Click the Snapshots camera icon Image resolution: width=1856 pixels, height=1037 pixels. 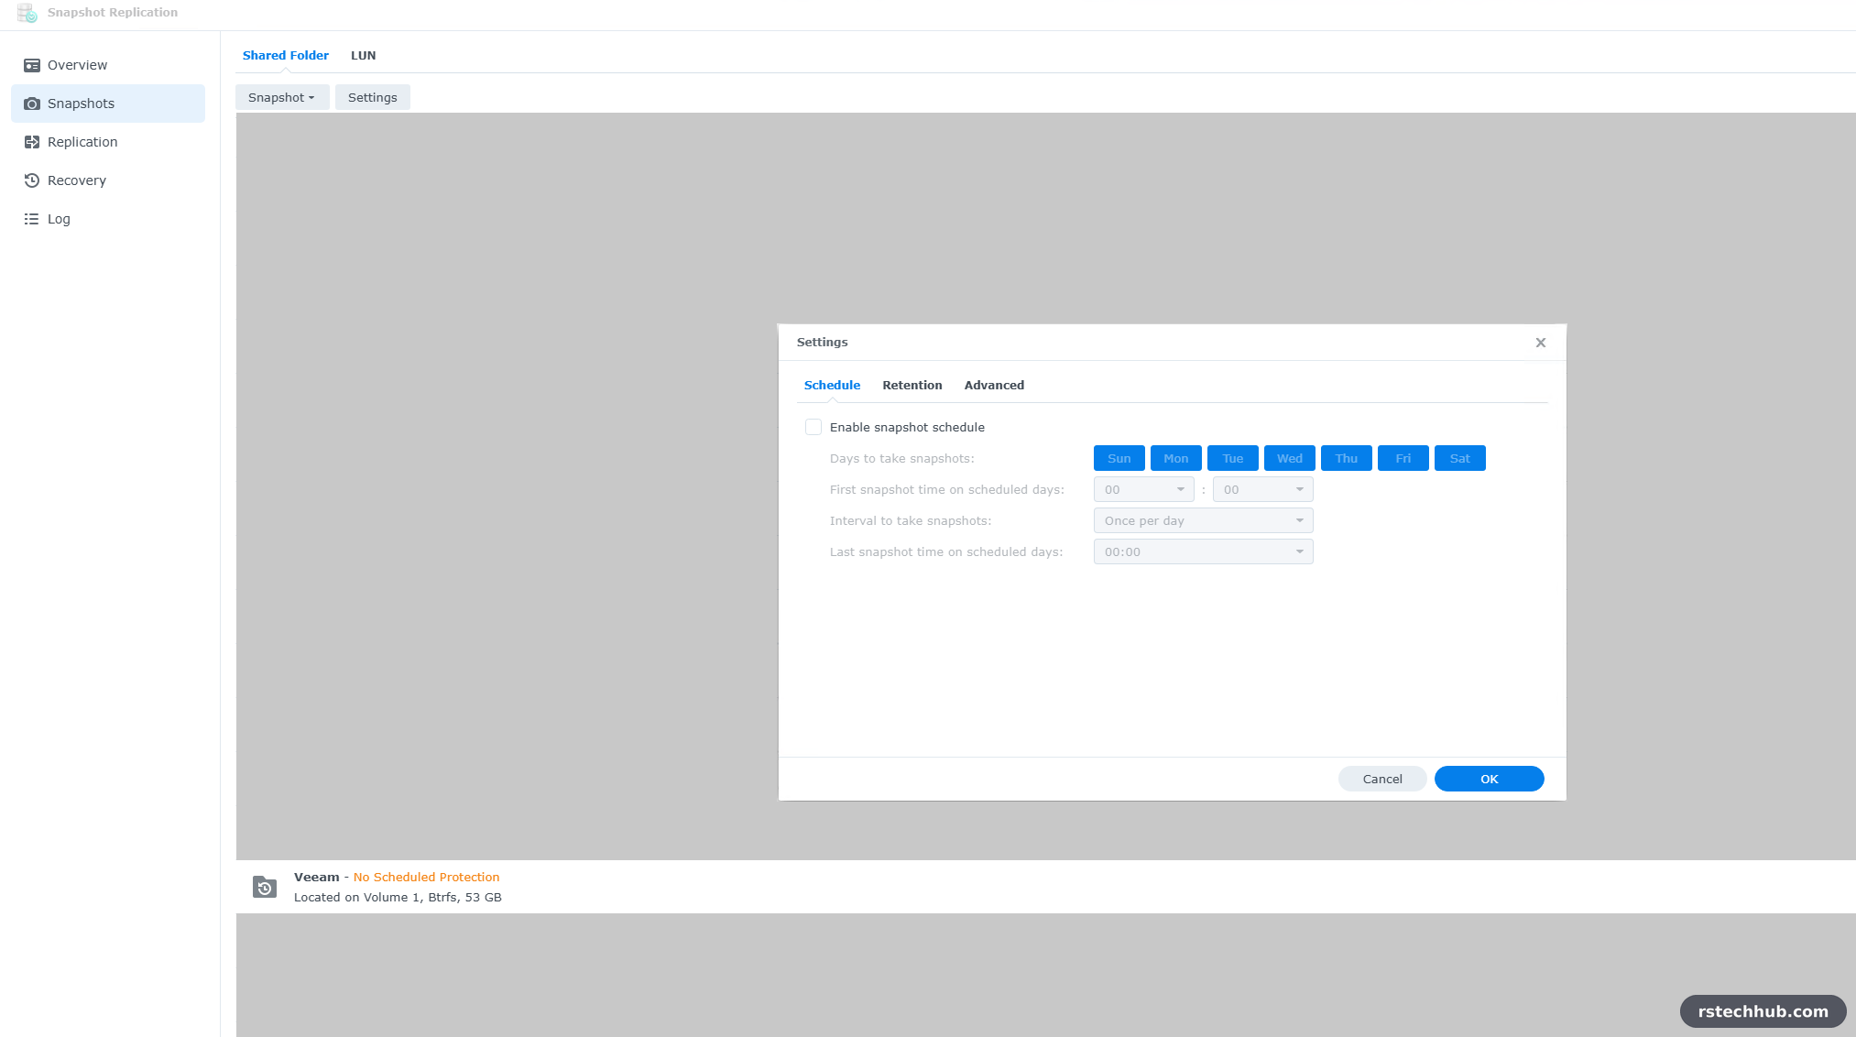(32, 104)
